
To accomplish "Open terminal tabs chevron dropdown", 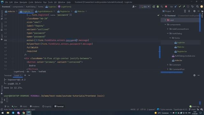I will click(29, 75).
